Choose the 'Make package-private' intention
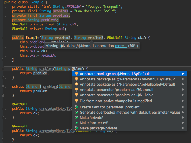Viewport: 191px width, 143px height. 130,128
